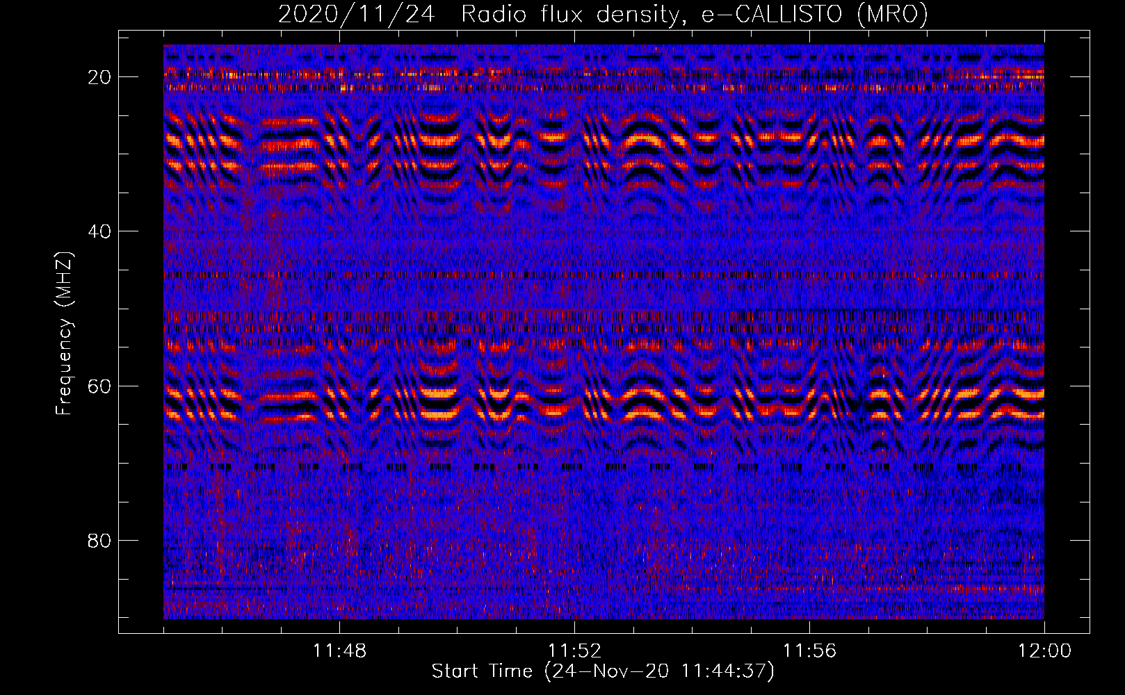1125x695 pixels.
Task: Click the 60 frequency tick label
Action: tap(100, 386)
